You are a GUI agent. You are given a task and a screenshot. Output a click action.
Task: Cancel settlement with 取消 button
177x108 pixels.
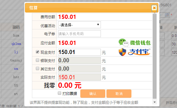[119, 94]
